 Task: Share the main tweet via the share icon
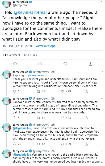90,64
